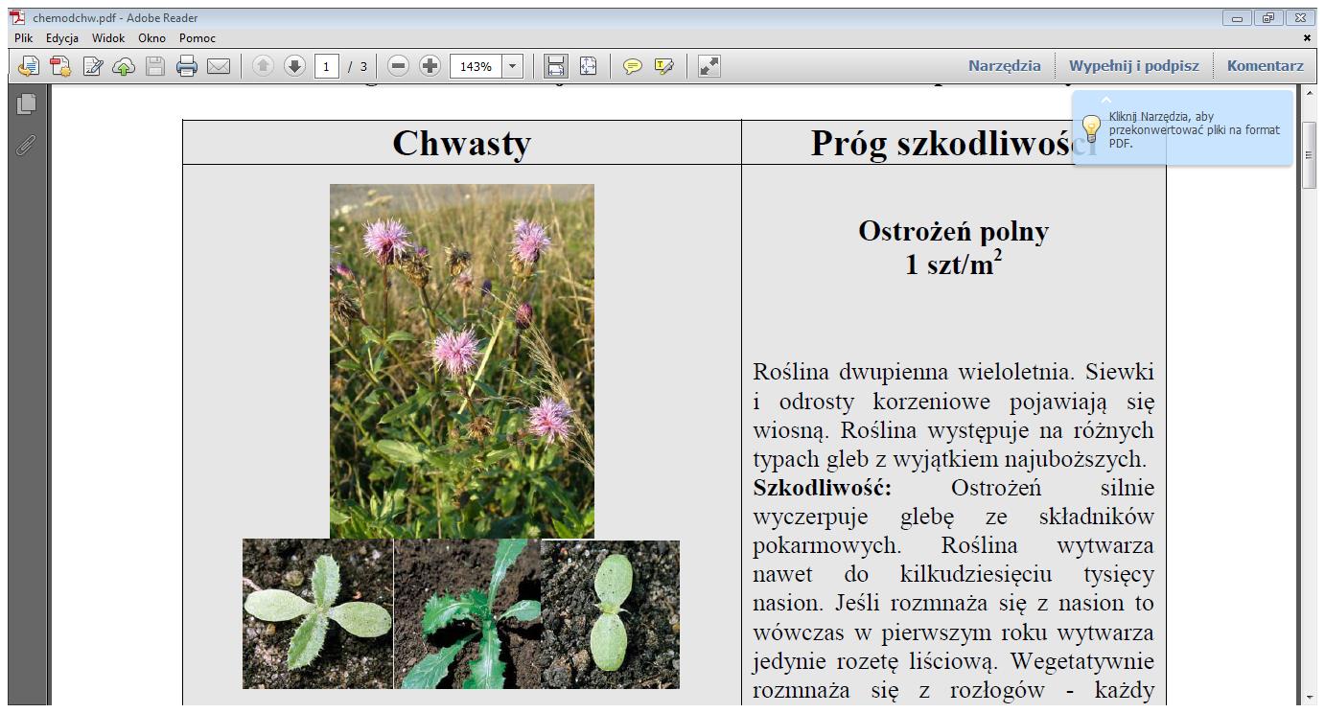The height and width of the screenshot is (713, 1325).
Task: Open the Komentarz panel
Action: pyautogui.click(x=1265, y=66)
